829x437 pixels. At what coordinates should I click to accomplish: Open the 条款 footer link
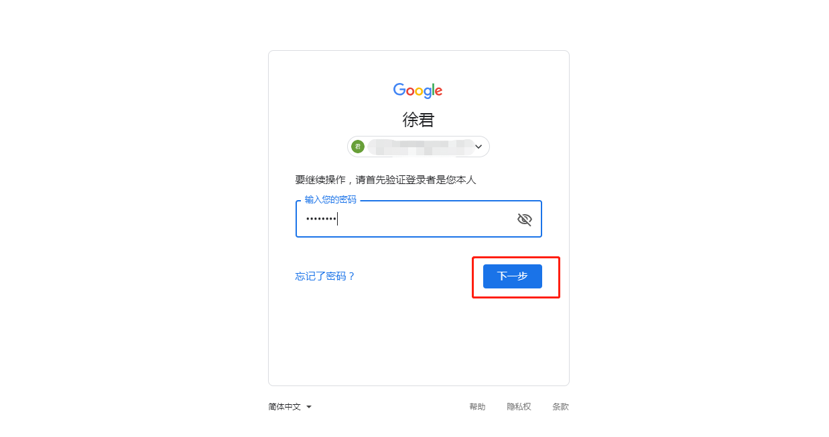pyautogui.click(x=560, y=407)
